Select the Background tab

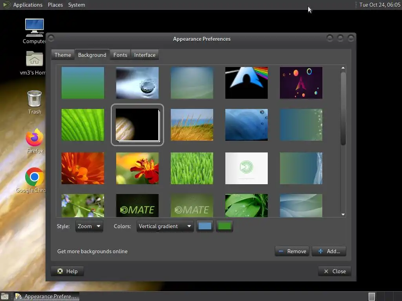tap(92, 55)
